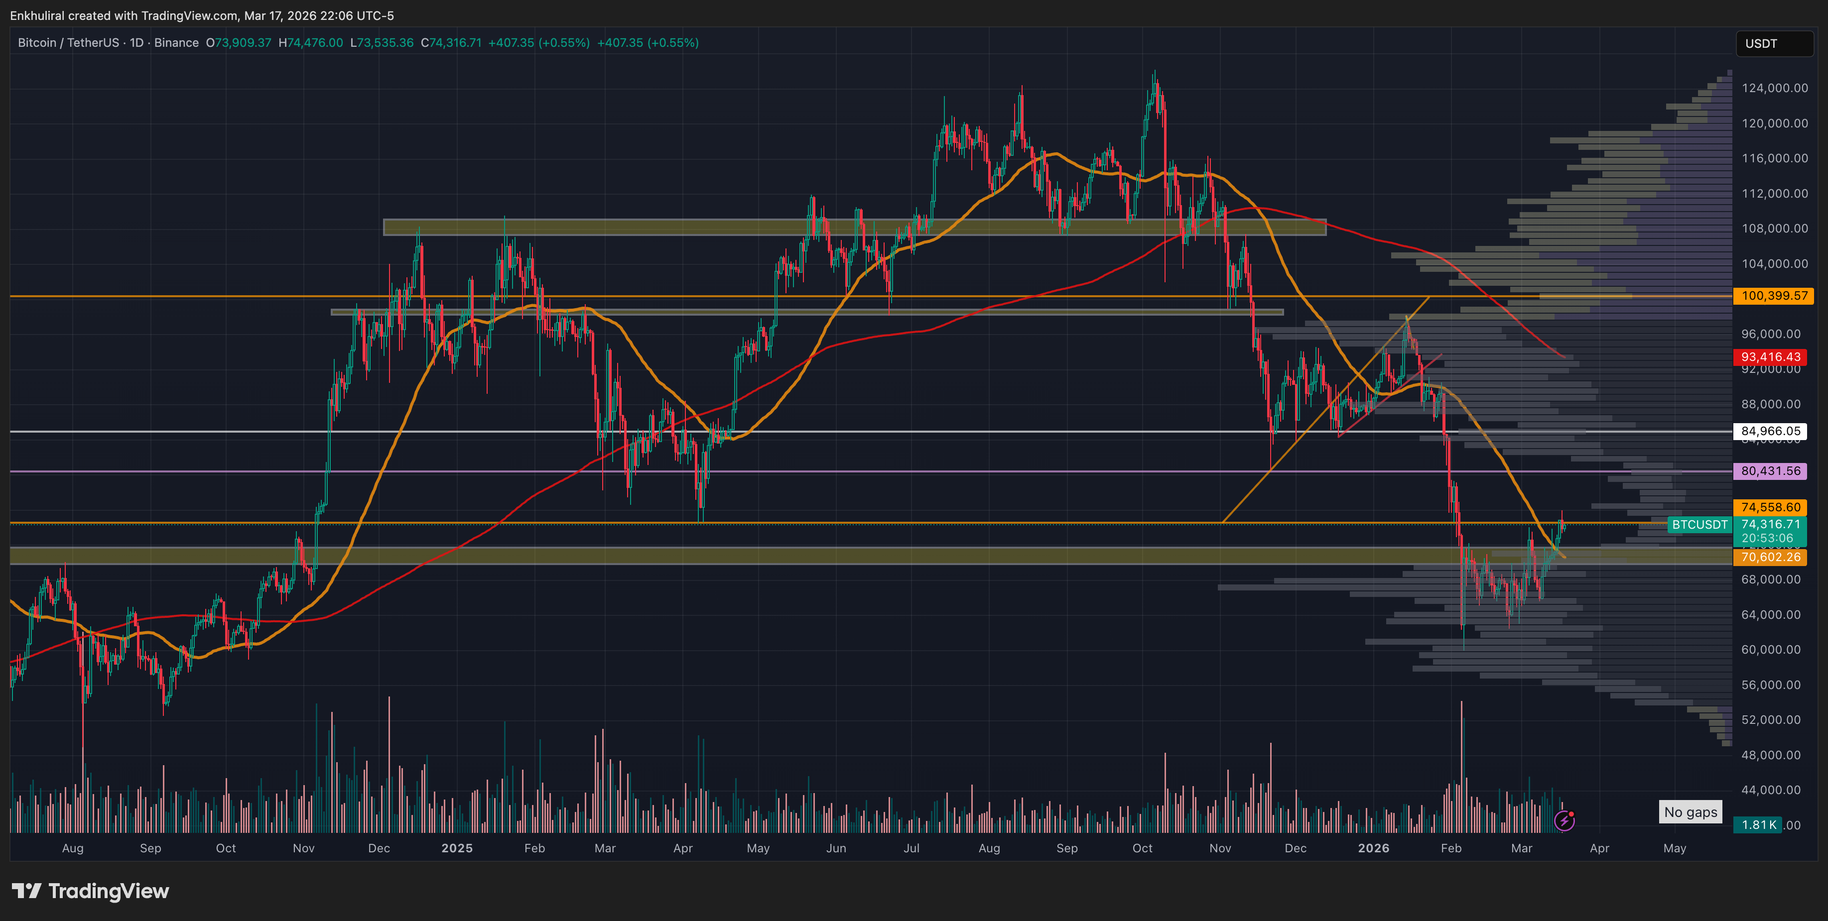Click the orange 70,602.26 price label
The image size is (1828, 921).
click(x=1771, y=557)
